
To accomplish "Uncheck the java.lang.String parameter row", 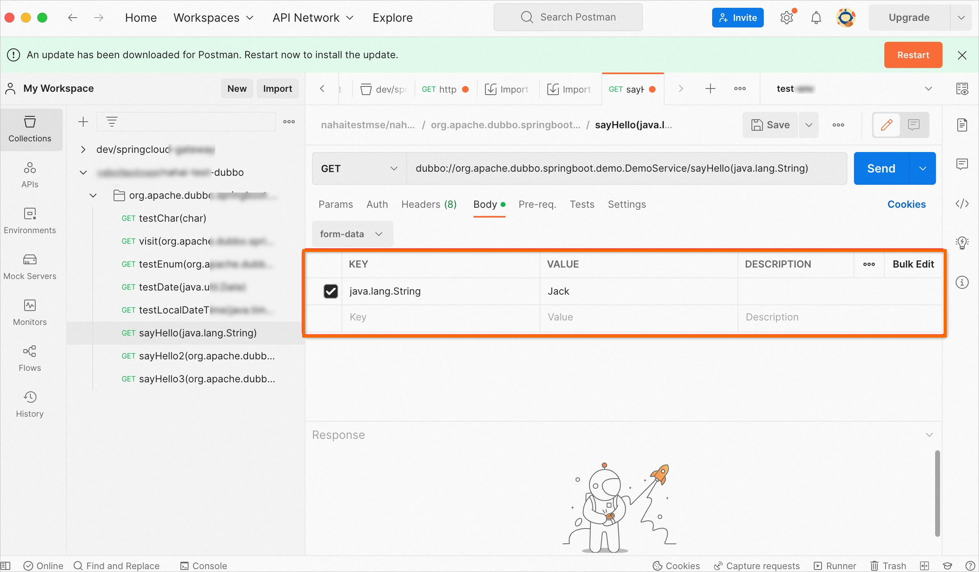I will point(330,291).
